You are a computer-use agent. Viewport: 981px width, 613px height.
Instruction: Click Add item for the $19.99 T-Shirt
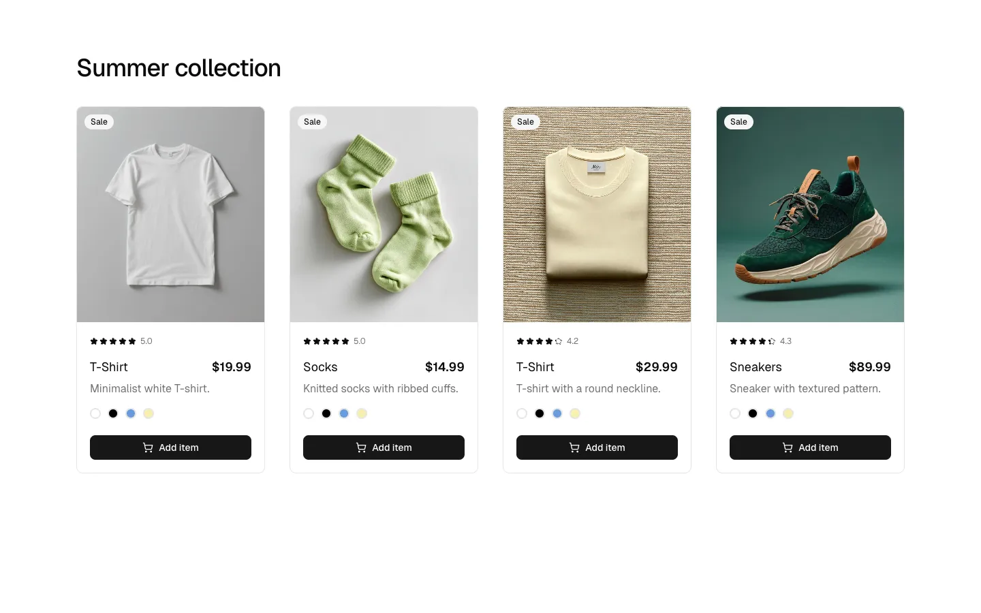click(170, 447)
